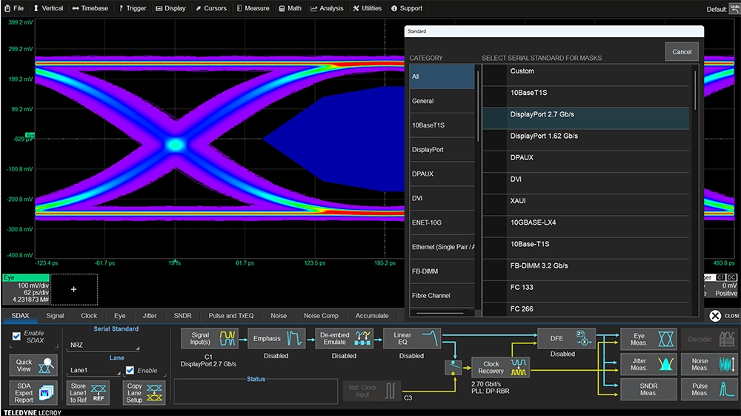Select the ENET-10G category
The height and width of the screenshot is (416, 741).
[x=442, y=222]
